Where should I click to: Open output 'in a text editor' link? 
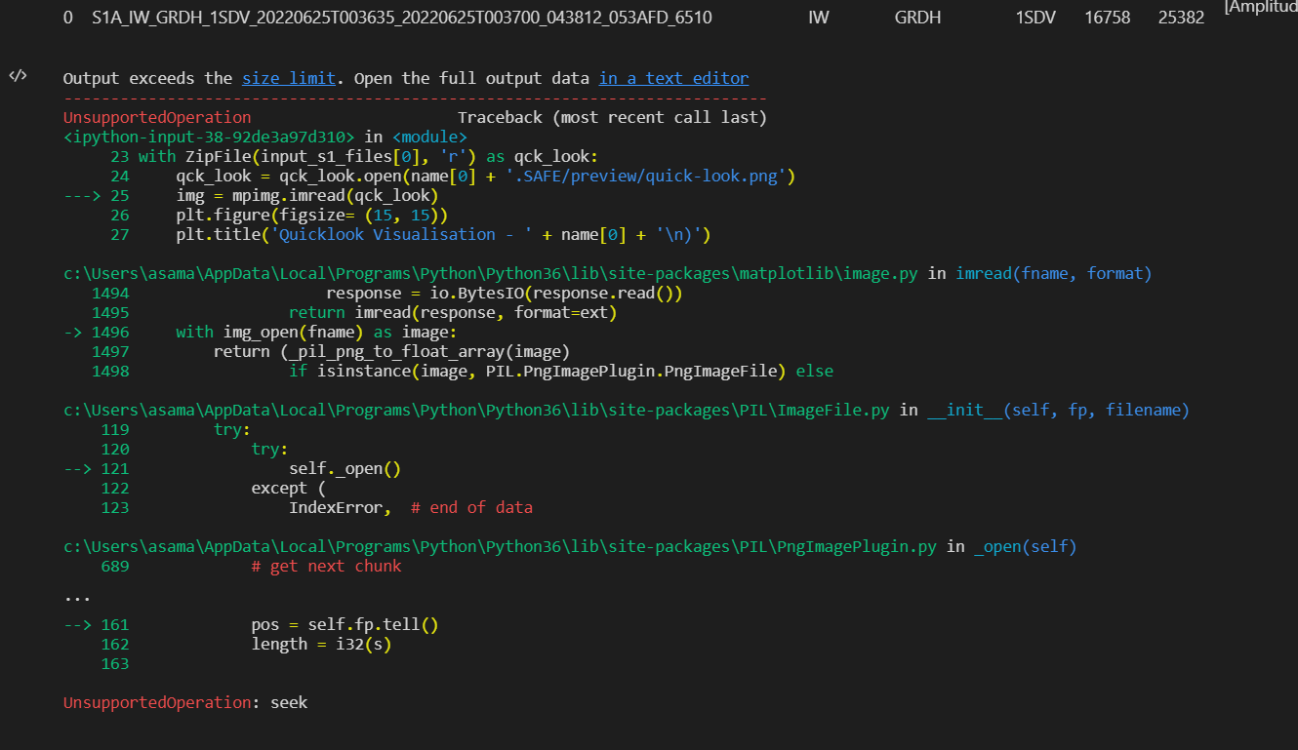click(673, 78)
